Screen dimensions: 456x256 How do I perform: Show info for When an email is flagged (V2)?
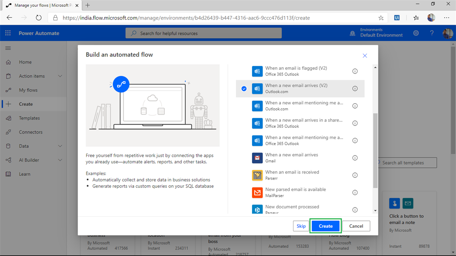click(355, 71)
